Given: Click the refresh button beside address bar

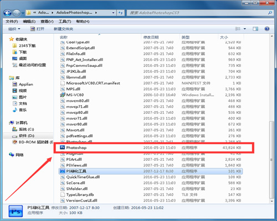Looking at the screenshot, I should [x=120, y=13].
